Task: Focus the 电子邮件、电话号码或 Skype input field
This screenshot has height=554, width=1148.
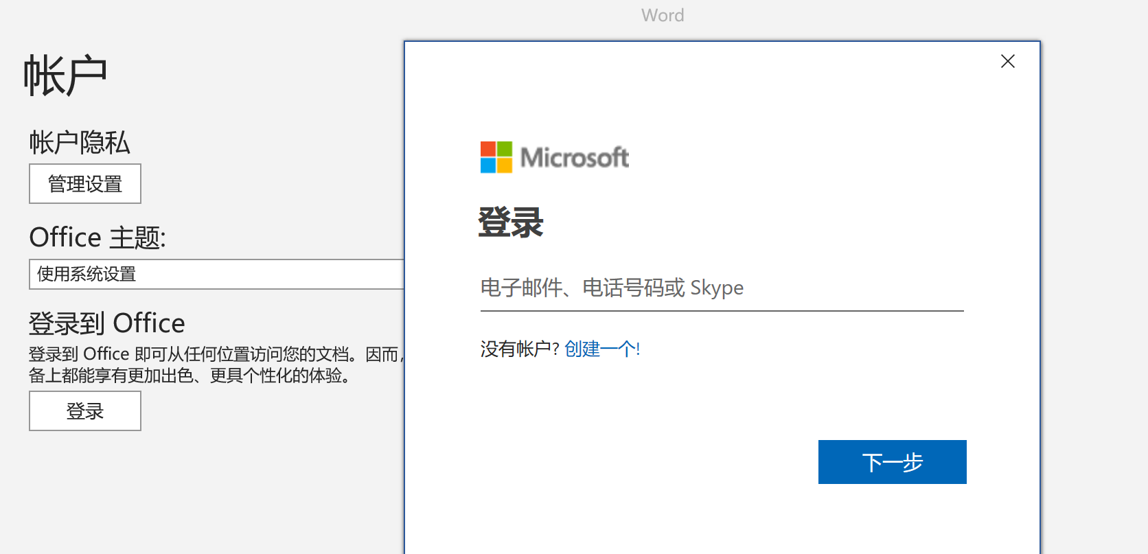Action: click(x=722, y=288)
